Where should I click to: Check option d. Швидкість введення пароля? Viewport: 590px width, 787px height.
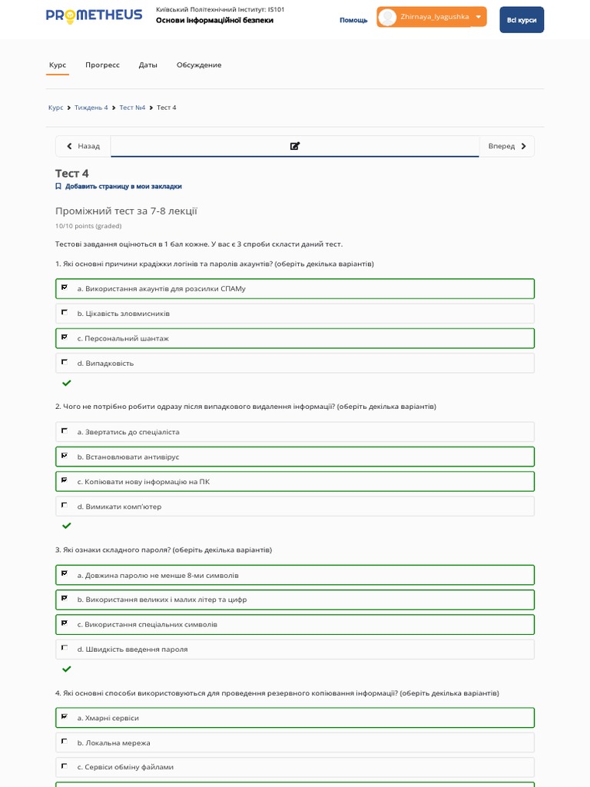click(65, 649)
